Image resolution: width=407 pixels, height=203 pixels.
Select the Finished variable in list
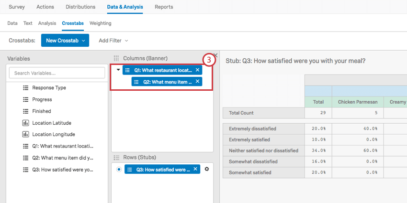pos(41,111)
